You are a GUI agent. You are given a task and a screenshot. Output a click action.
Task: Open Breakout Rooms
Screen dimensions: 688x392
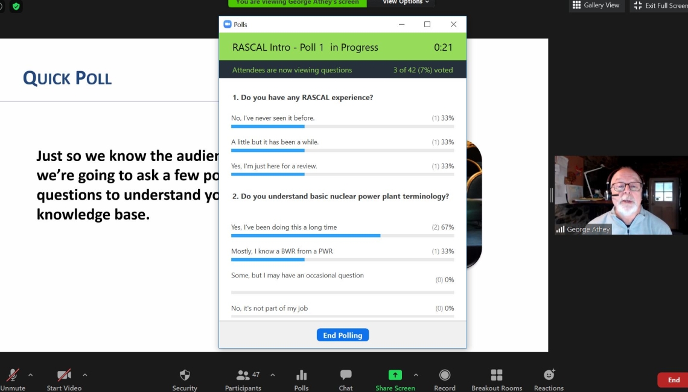[x=497, y=376]
